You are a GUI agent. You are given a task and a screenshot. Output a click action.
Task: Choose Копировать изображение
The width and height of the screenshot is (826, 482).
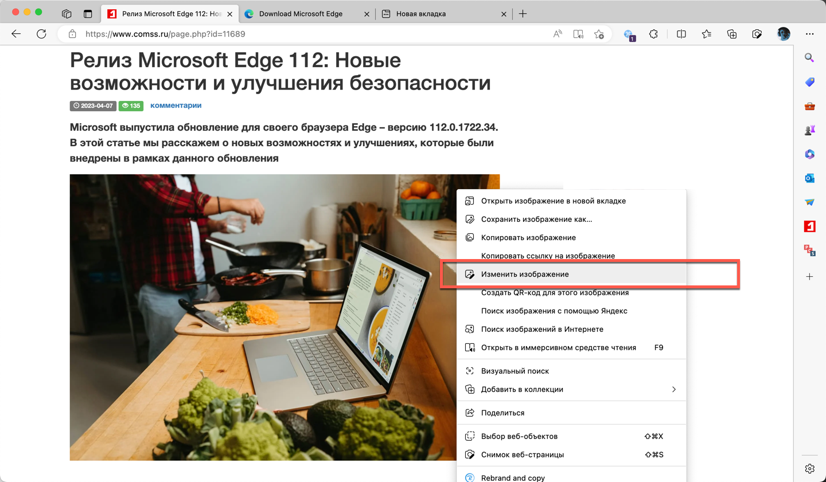click(x=571, y=237)
